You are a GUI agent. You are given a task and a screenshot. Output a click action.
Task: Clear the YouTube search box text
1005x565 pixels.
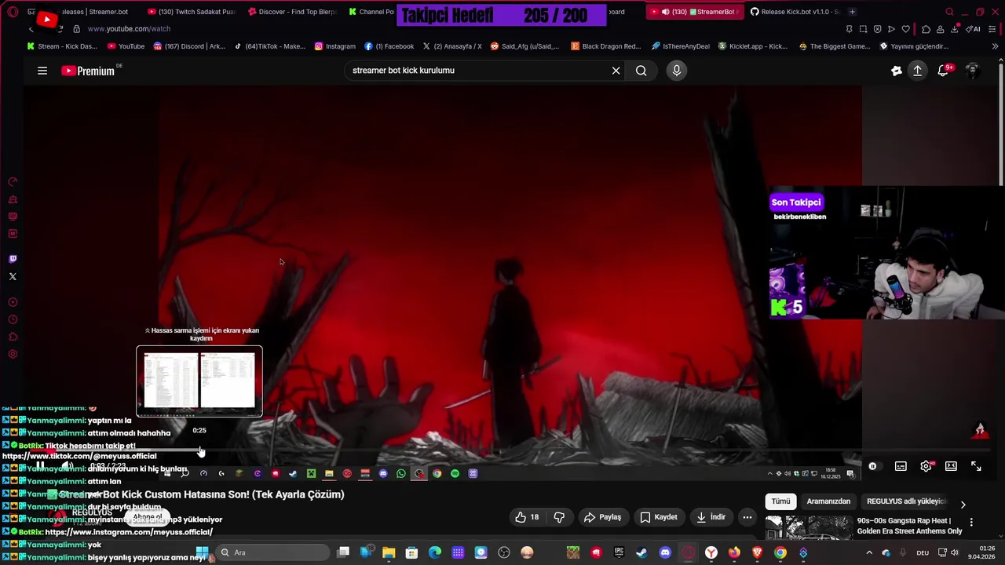tap(616, 71)
